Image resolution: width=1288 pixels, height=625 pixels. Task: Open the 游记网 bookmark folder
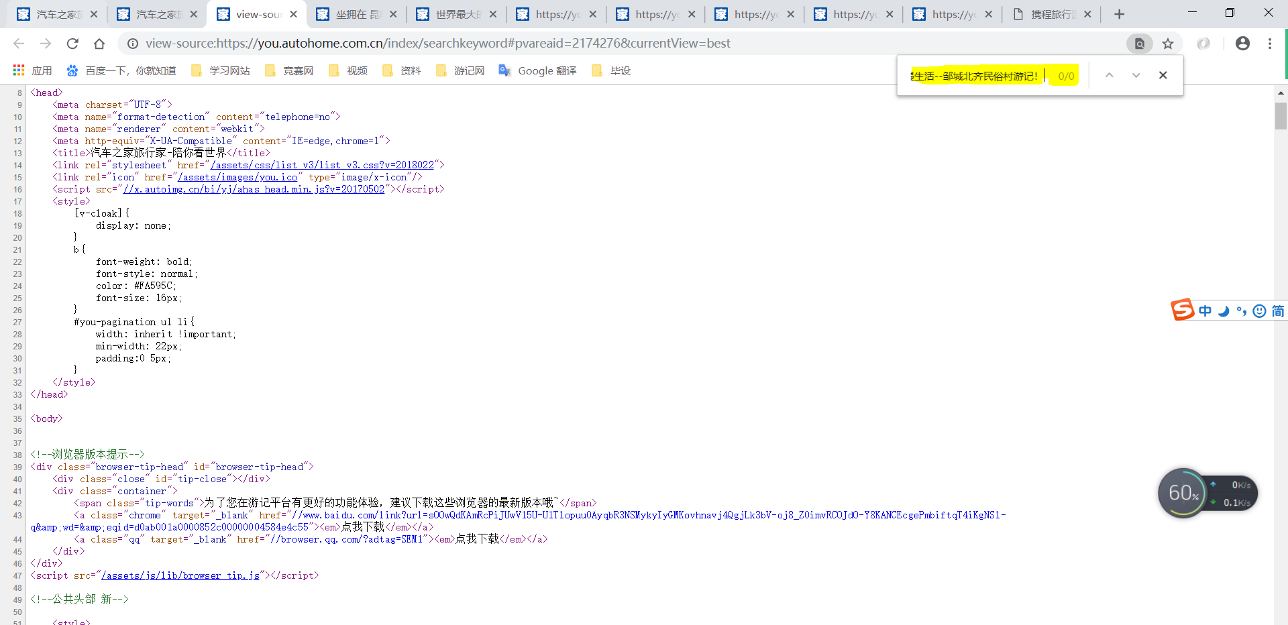[x=460, y=70]
